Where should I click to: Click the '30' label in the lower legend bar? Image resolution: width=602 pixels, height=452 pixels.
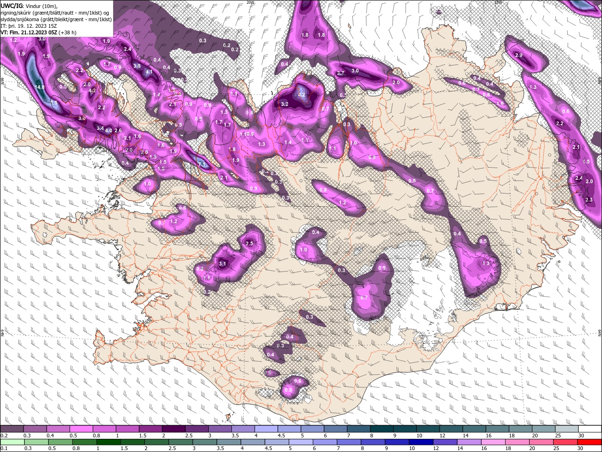(580, 448)
